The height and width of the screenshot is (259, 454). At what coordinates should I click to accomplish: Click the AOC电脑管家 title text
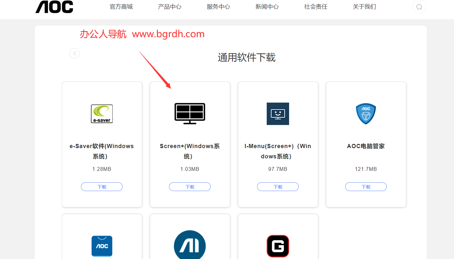pos(366,146)
